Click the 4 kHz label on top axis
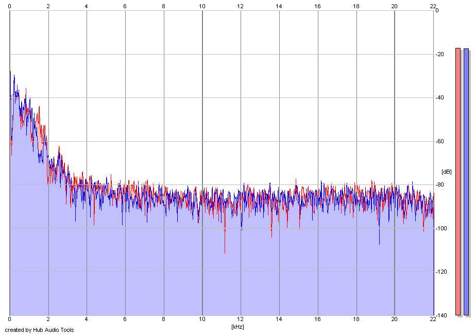 [x=87, y=6]
